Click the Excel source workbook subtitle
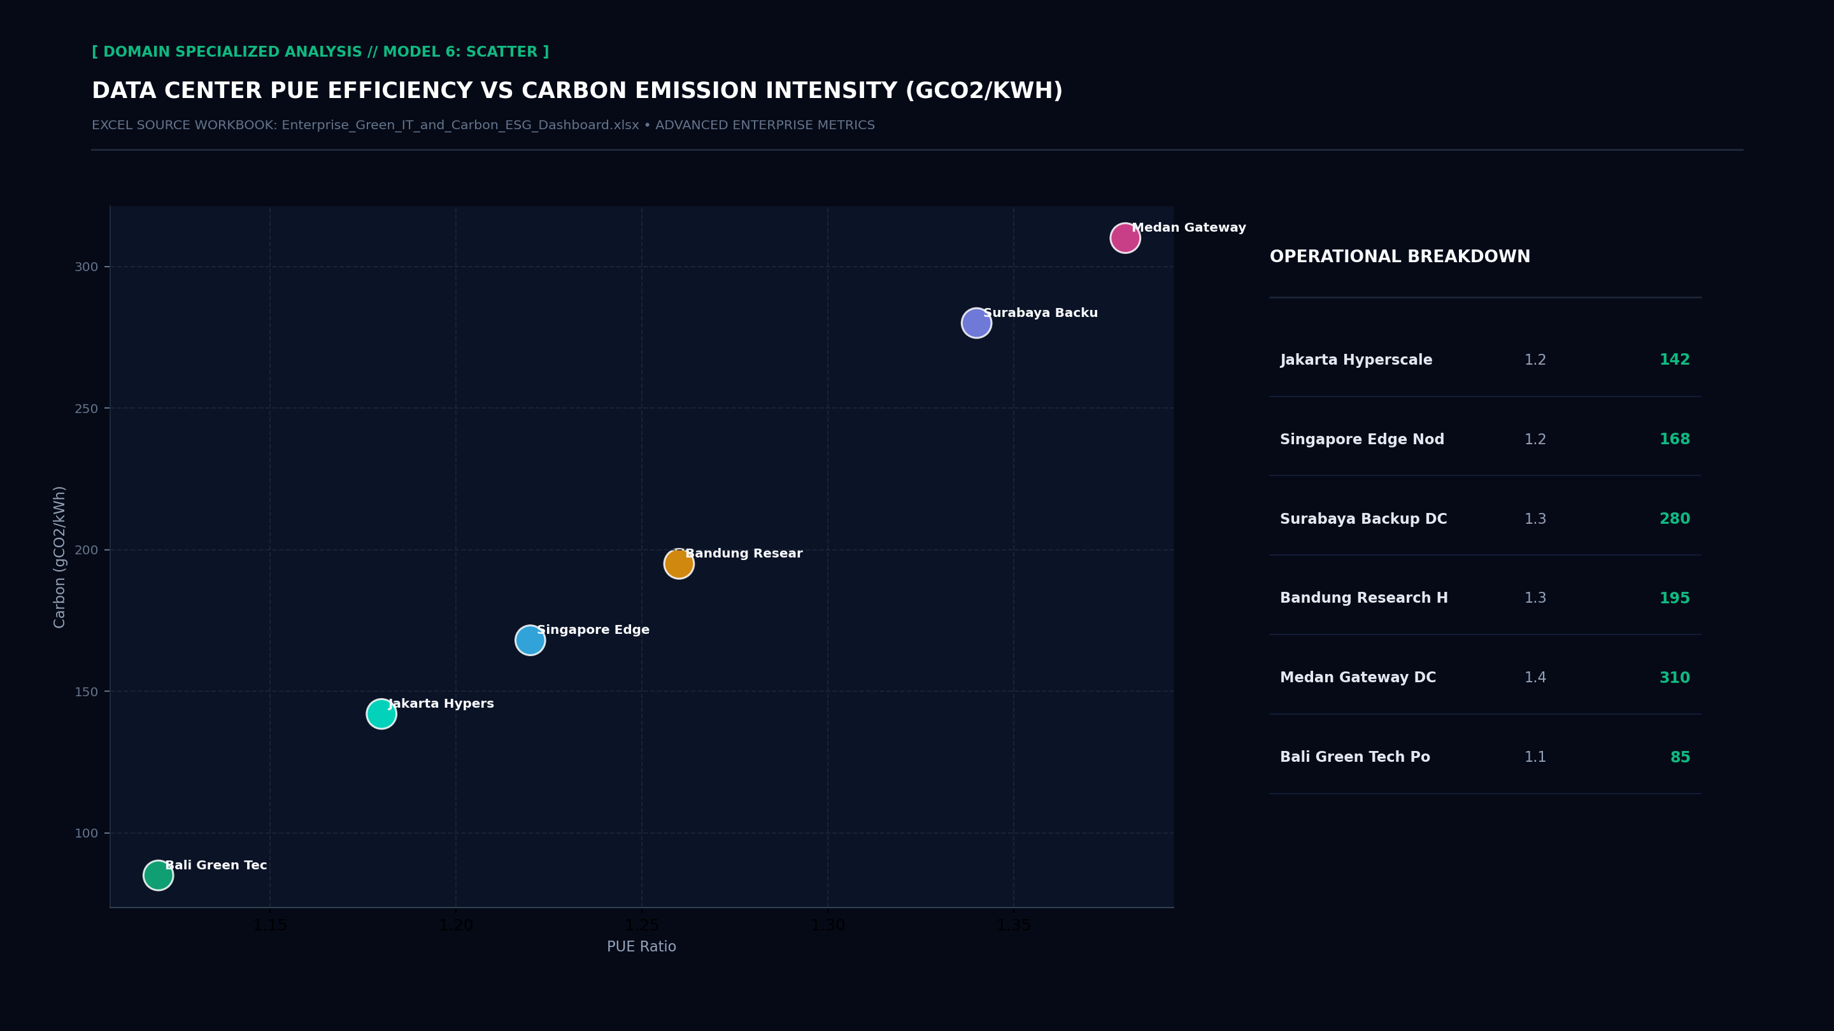The height and width of the screenshot is (1031, 1834). click(x=483, y=125)
